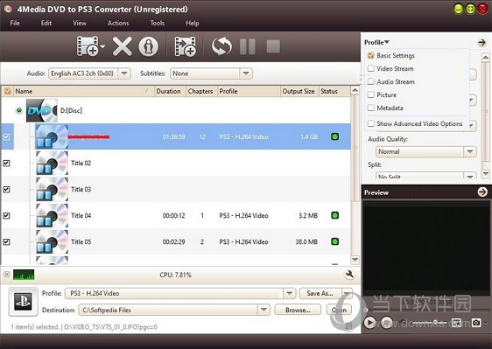Click the Save As... button
Screen dimensions: 492x349
point(320,294)
